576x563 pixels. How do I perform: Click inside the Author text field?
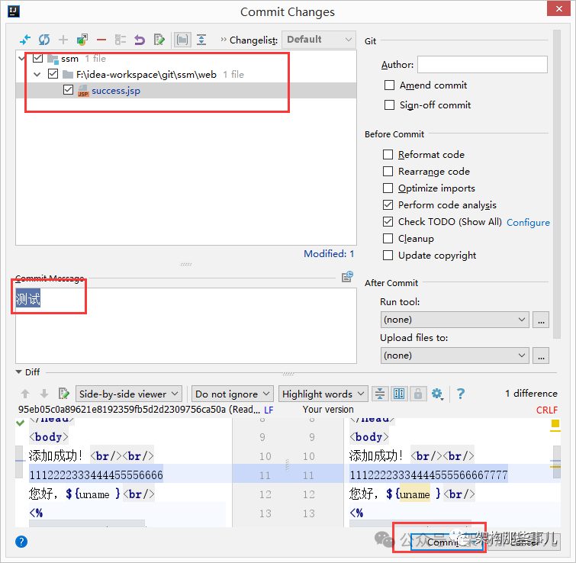(x=482, y=65)
